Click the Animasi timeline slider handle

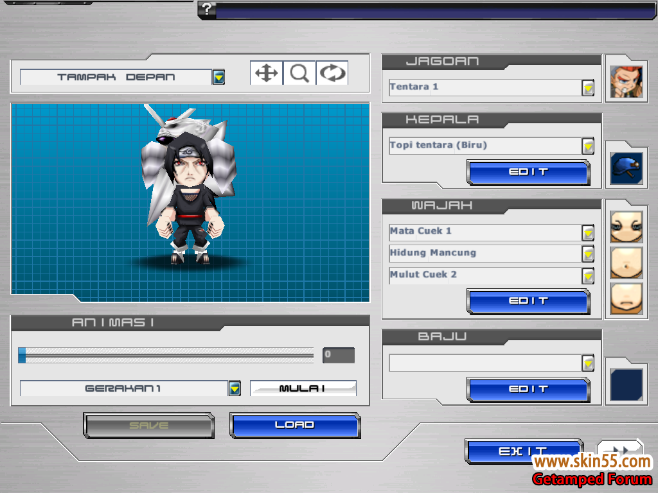click(22, 355)
